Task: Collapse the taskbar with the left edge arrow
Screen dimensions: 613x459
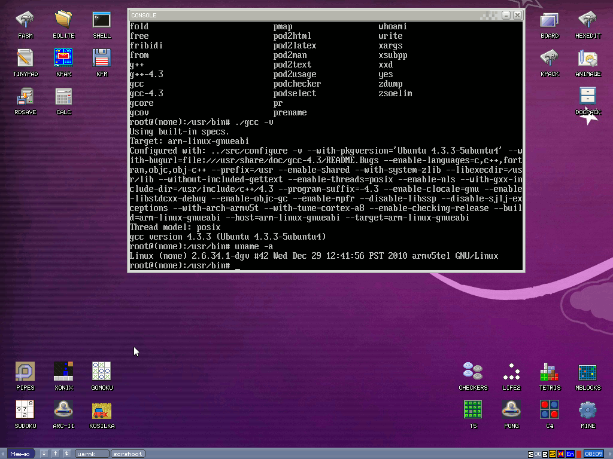Action: 2,453
